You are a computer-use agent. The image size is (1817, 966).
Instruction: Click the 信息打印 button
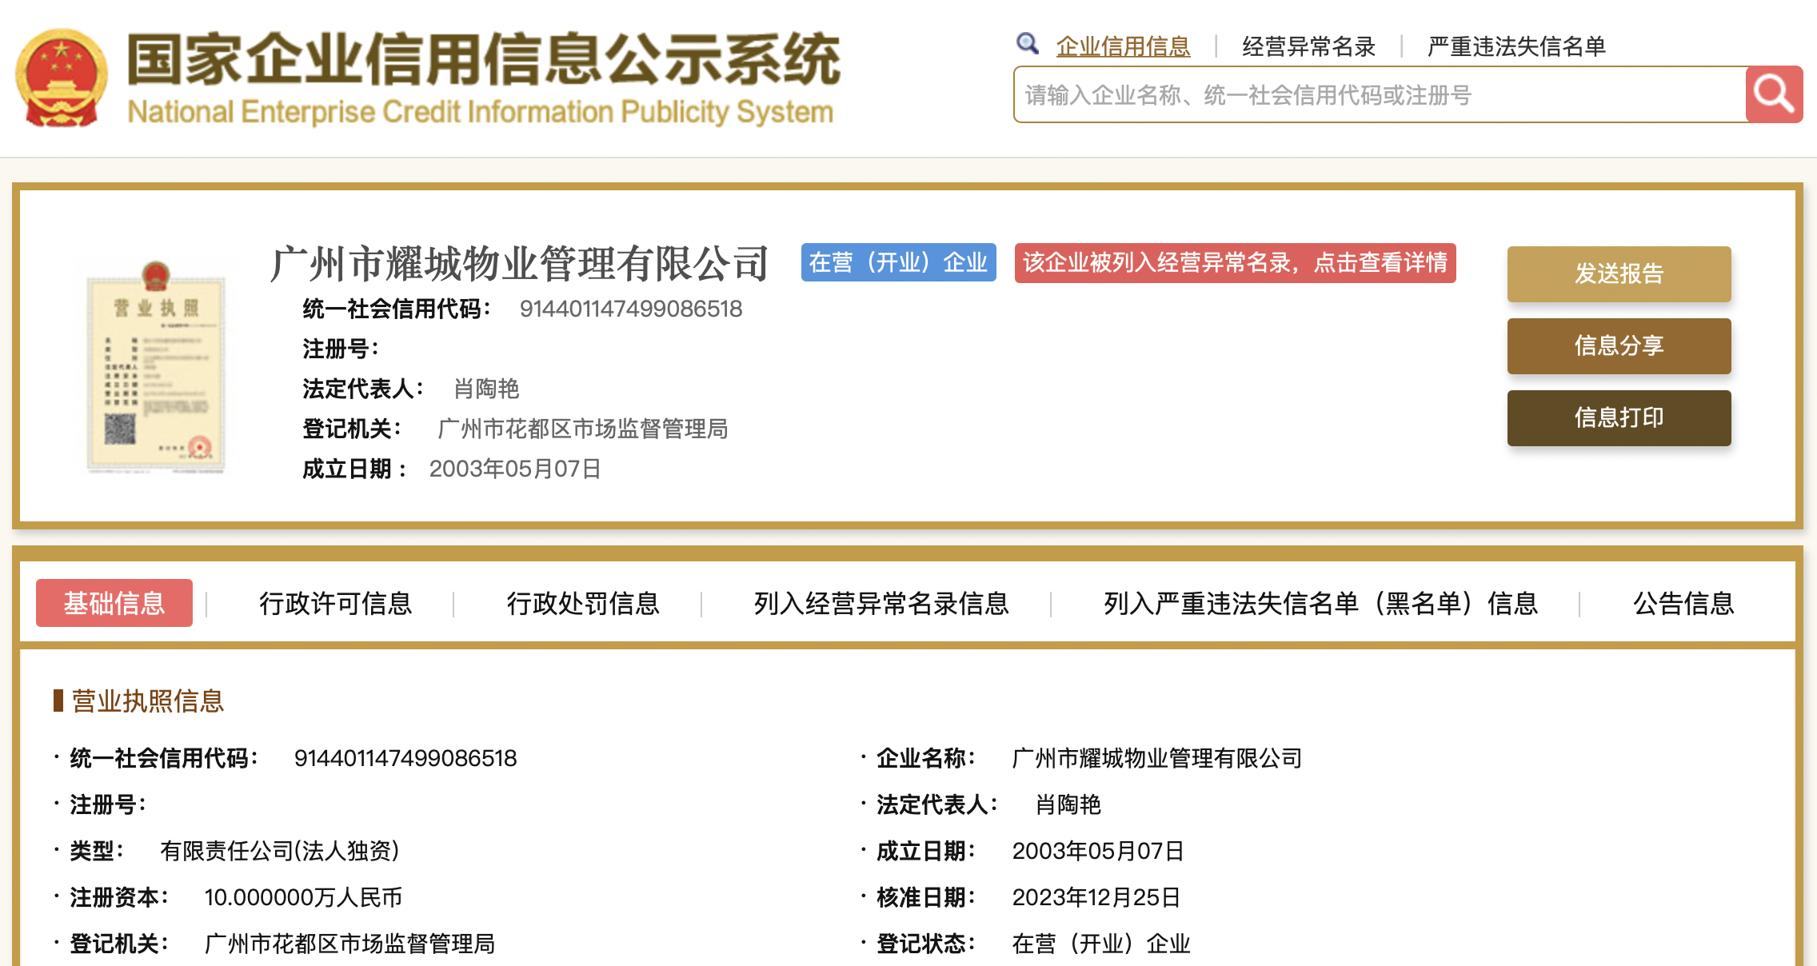click(x=1619, y=418)
